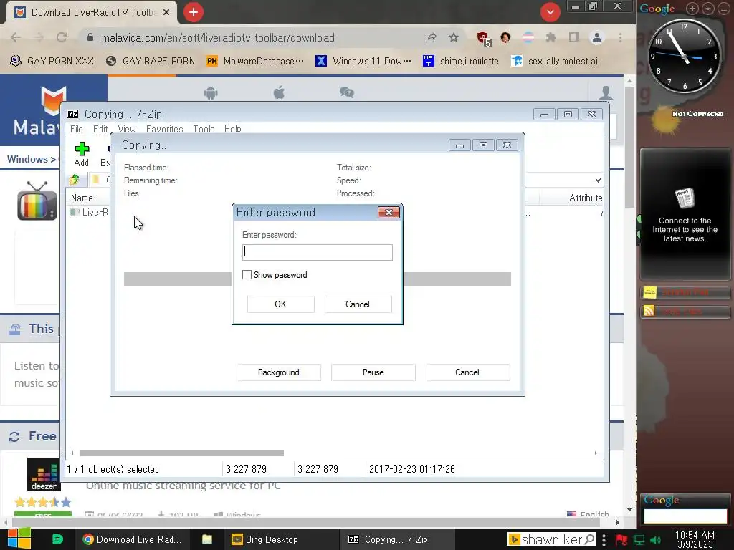
Task: Cancel the Enter password dialog
Action: coord(358,304)
